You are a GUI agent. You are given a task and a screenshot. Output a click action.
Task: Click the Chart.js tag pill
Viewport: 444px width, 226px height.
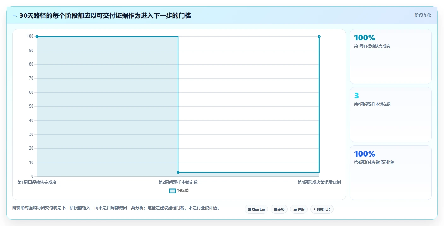click(256, 209)
